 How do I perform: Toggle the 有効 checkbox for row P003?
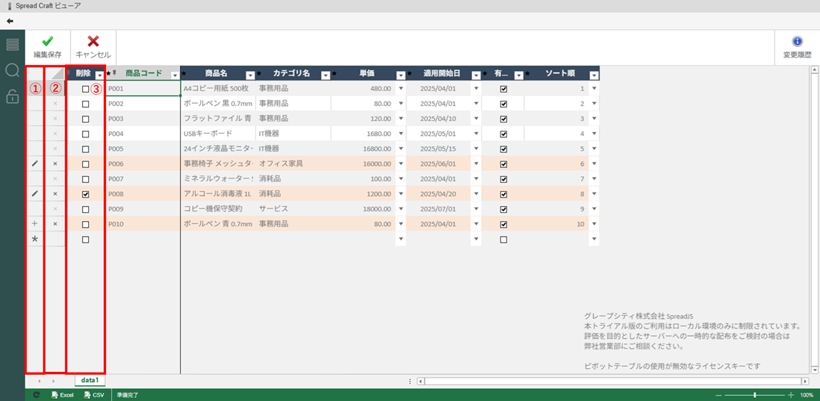[x=503, y=119]
